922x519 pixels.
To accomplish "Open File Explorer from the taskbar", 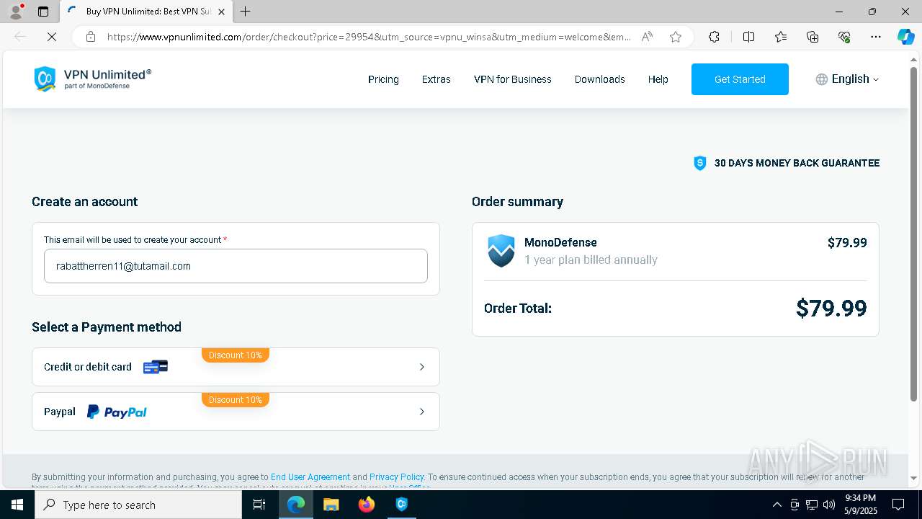I will tap(331, 505).
